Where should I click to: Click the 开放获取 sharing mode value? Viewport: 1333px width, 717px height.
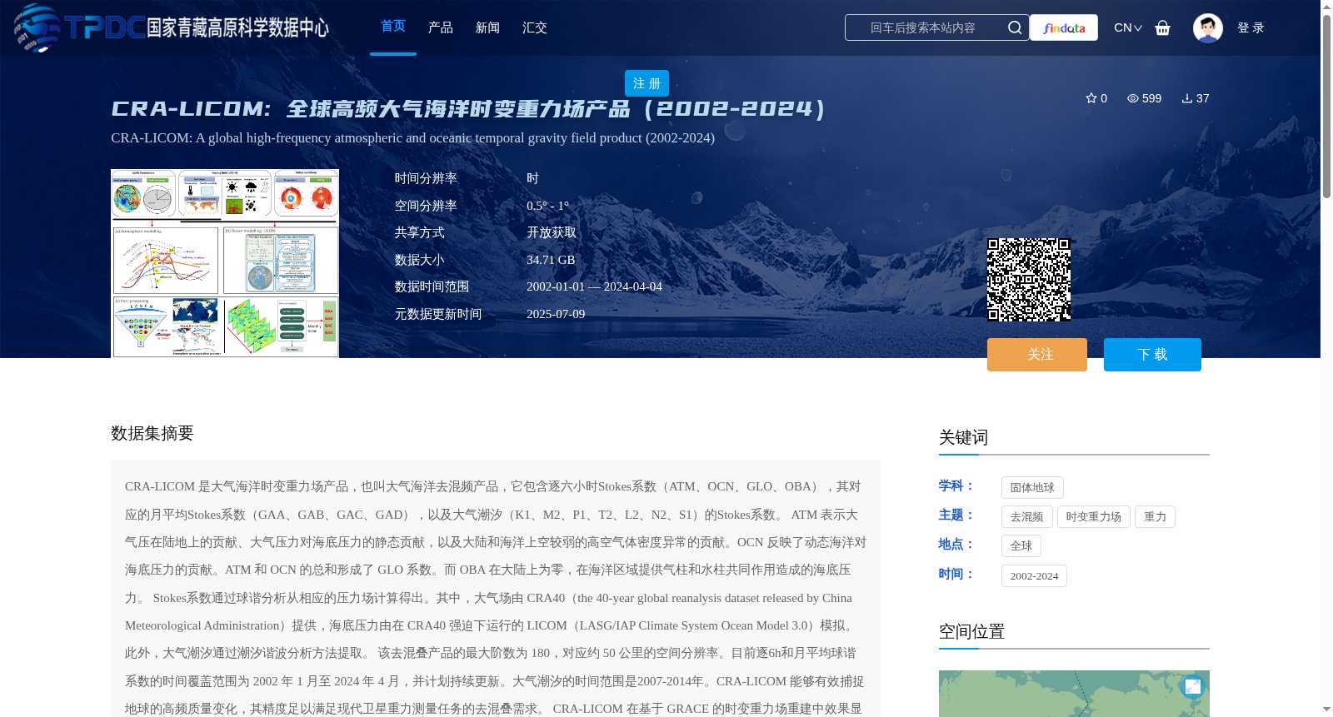(x=552, y=232)
